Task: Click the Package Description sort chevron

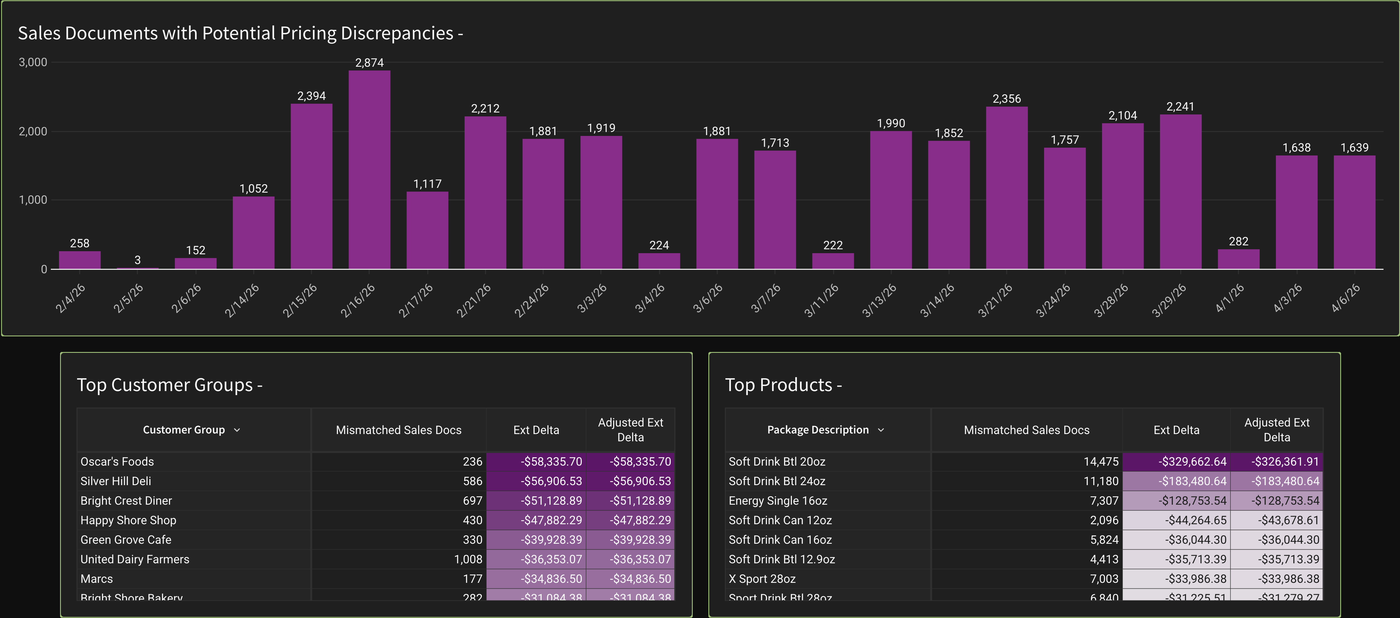Action: 881,430
